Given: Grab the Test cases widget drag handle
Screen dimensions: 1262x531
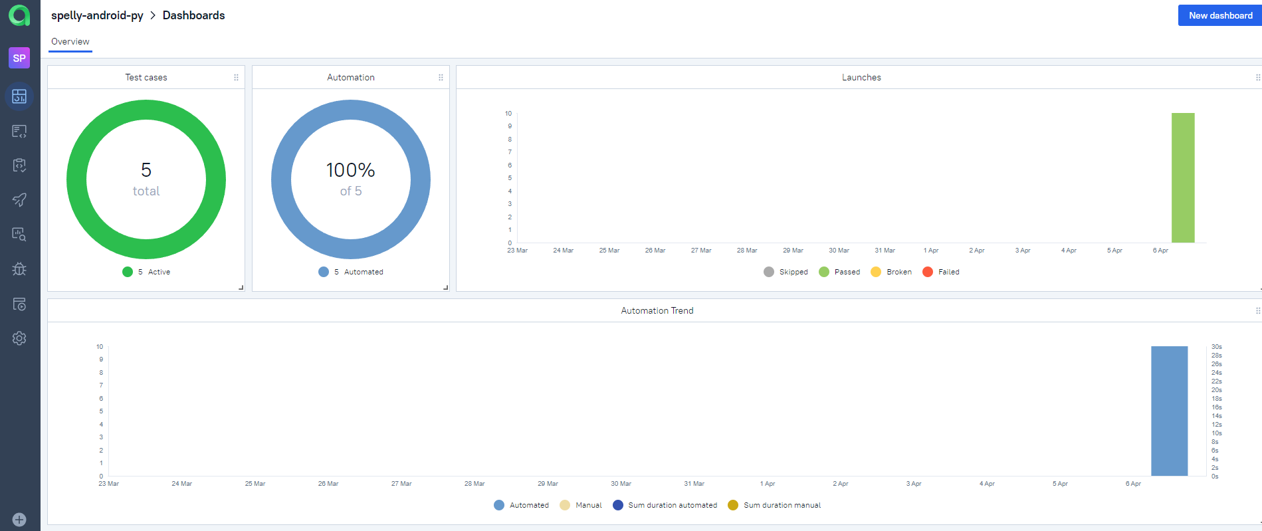Looking at the screenshot, I should pos(236,78).
